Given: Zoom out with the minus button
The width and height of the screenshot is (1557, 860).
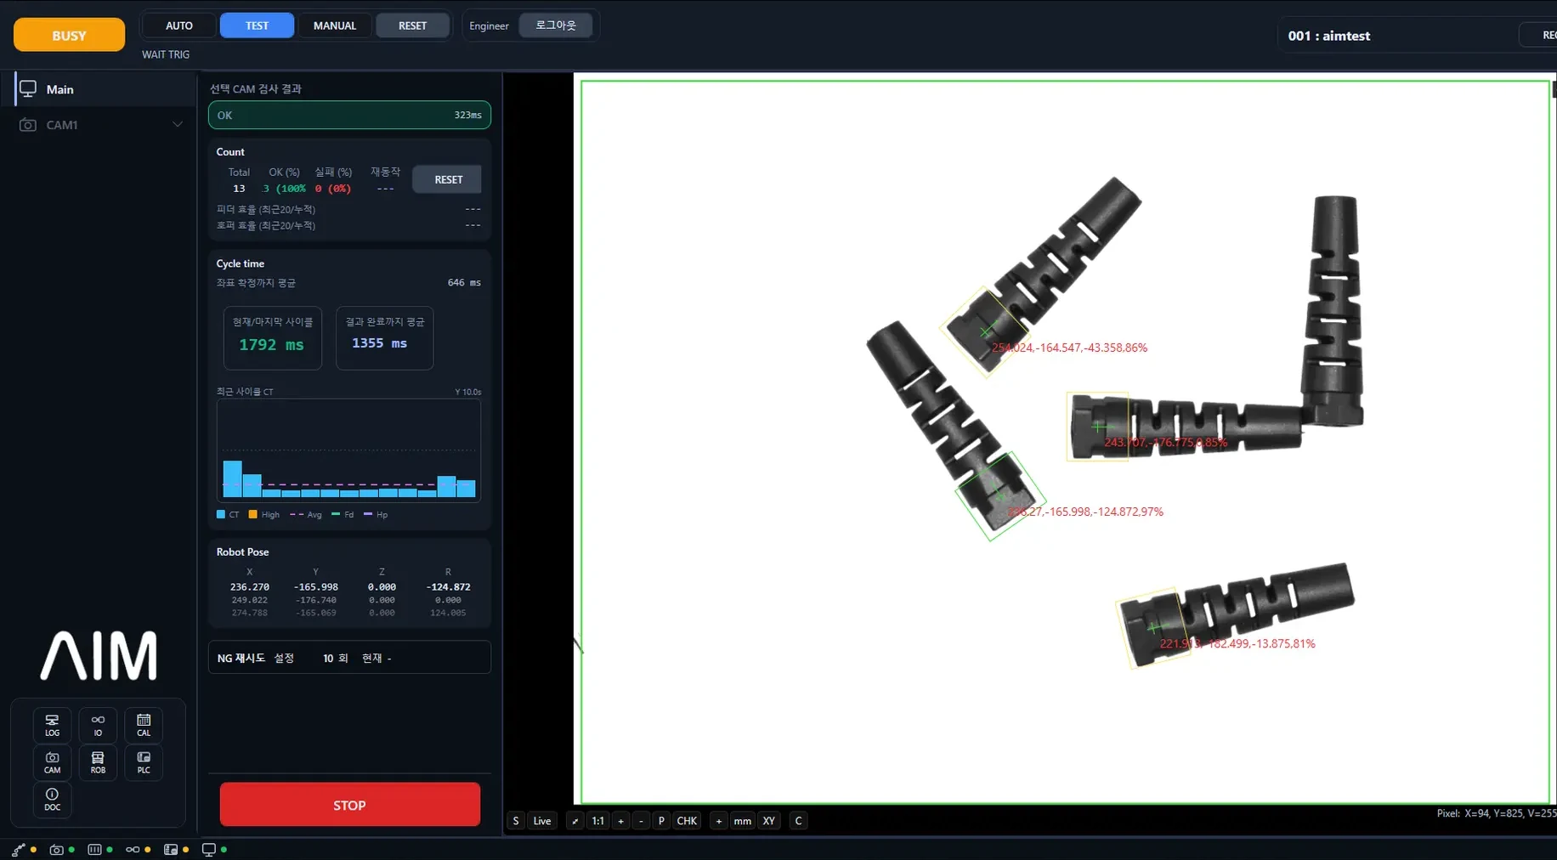Looking at the screenshot, I should (x=641, y=821).
